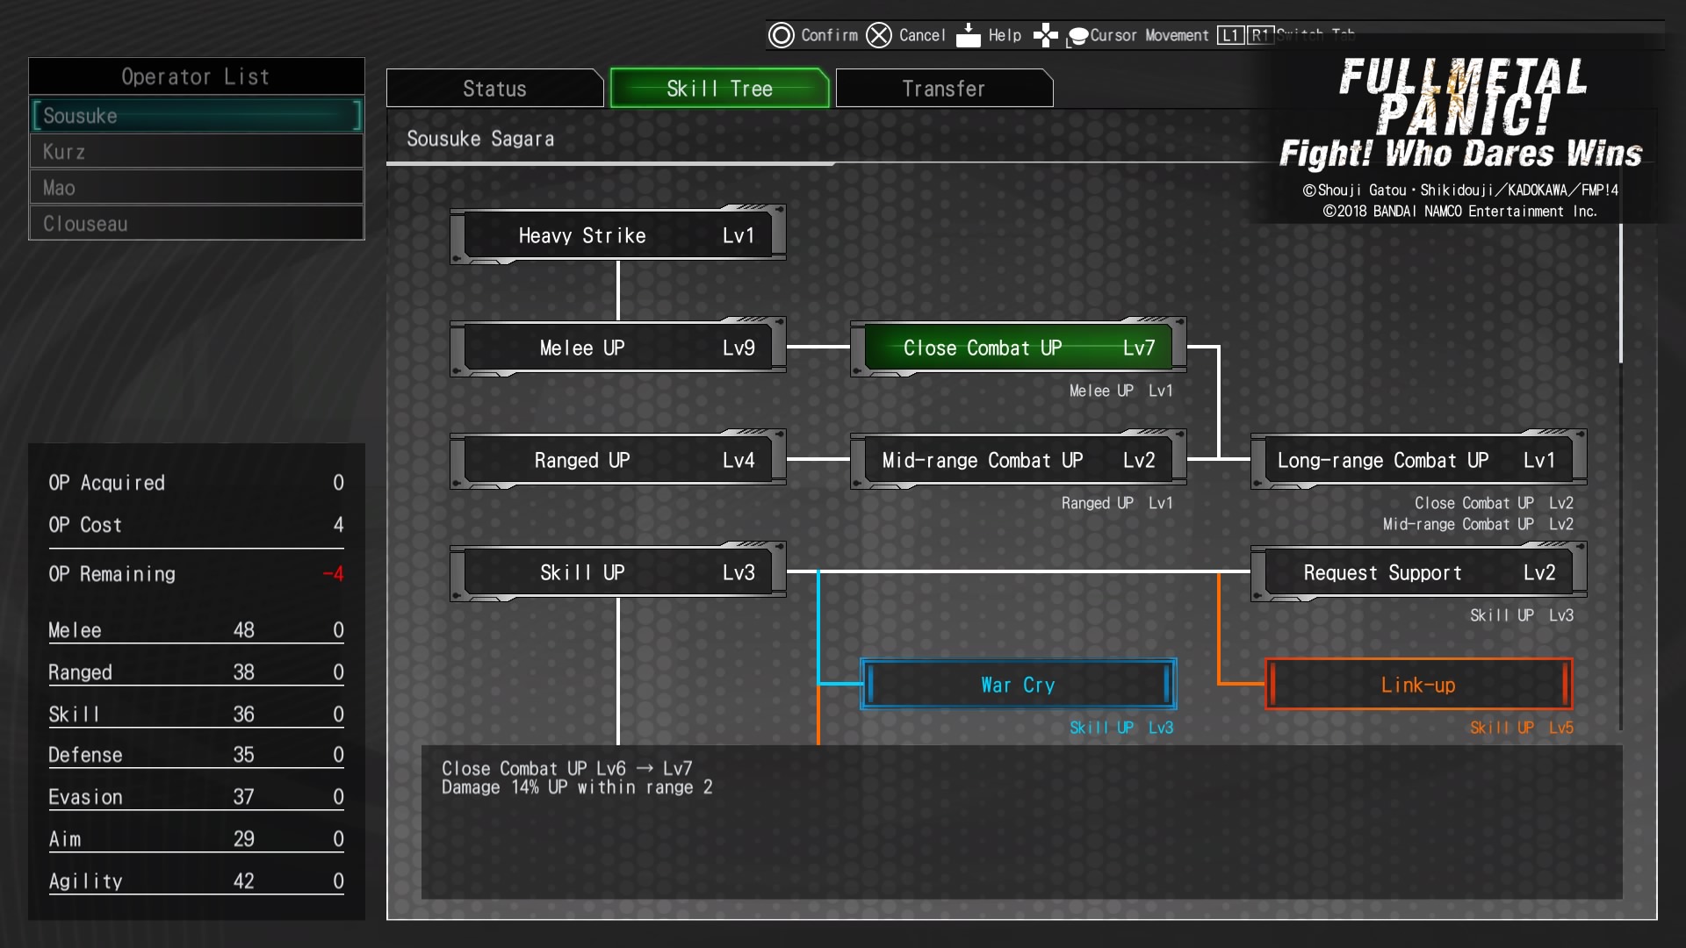Click the Defense stat 35 row
This screenshot has height=948, width=1686.
pos(197,755)
